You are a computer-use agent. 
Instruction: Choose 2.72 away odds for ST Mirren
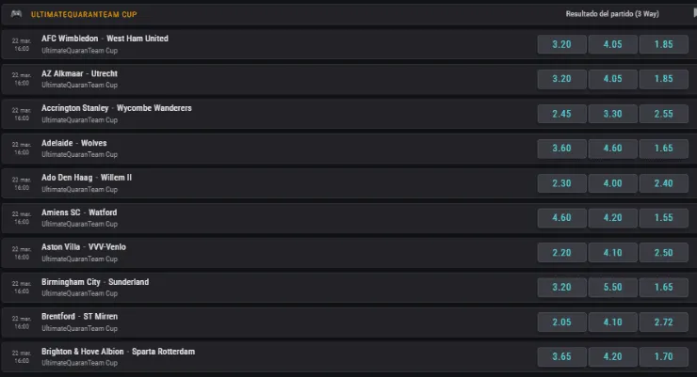tap(663, 322)
